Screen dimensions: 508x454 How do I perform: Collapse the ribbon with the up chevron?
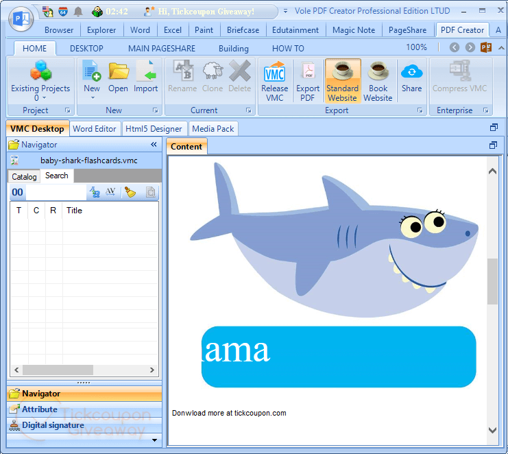coord(501,48)
